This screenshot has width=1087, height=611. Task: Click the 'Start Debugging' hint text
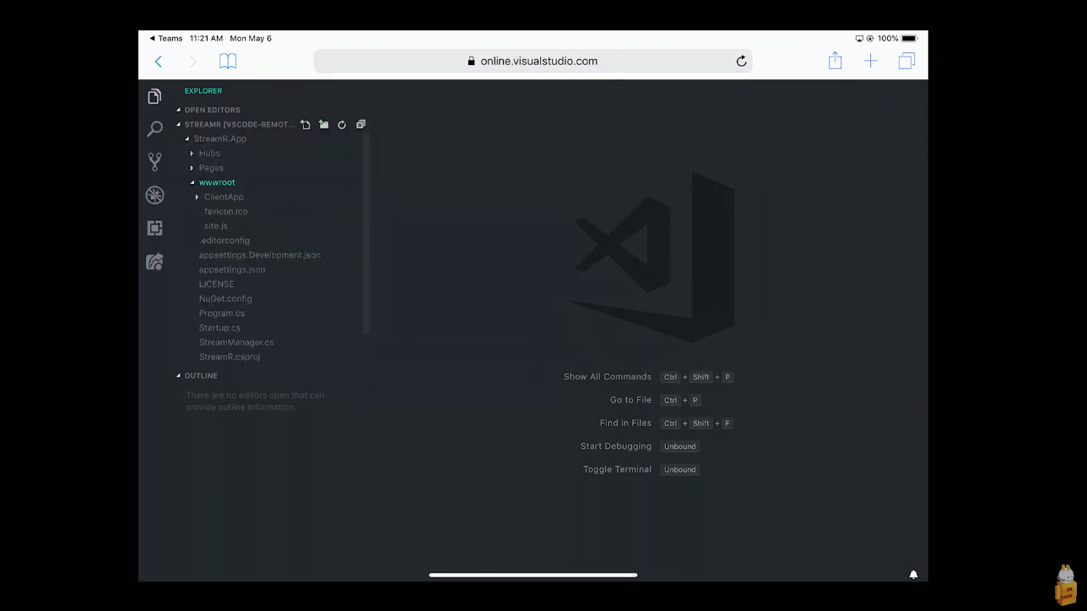[616, 446]
